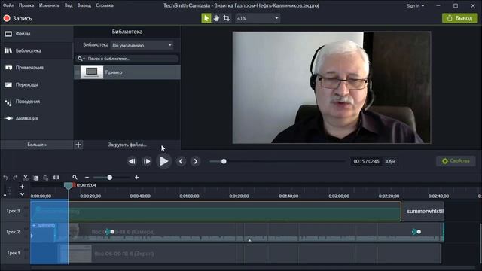Click the plus add button beside Больше

[x=78, y=145]
